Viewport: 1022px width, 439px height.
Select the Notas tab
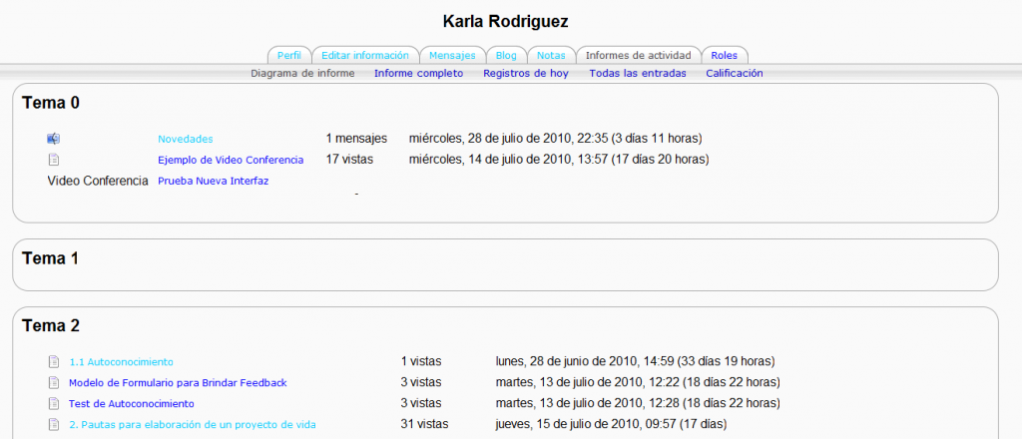(551, 56)
